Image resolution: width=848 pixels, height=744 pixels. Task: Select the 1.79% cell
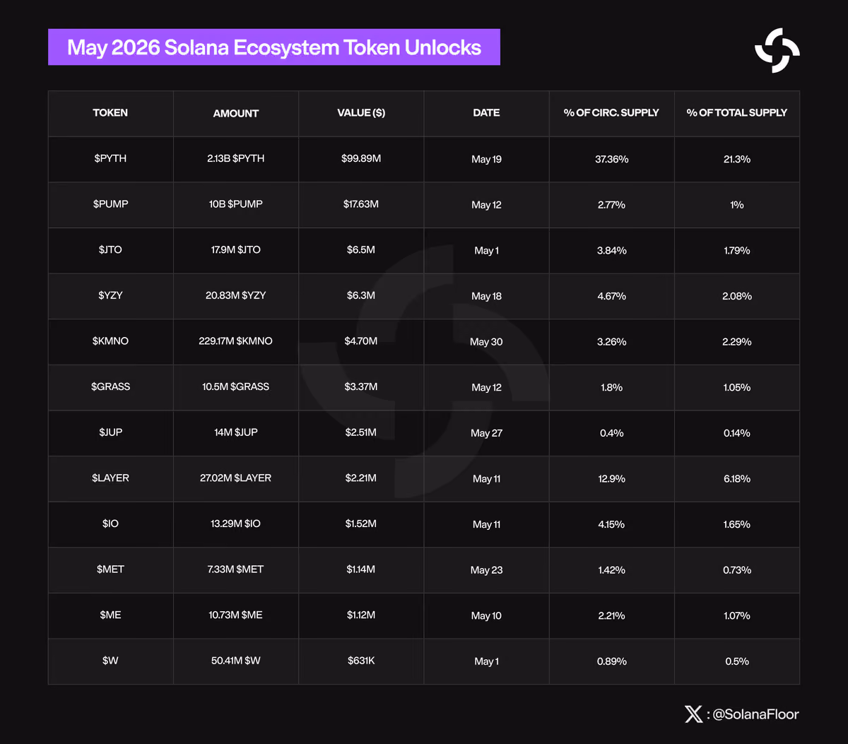(737, 250)
